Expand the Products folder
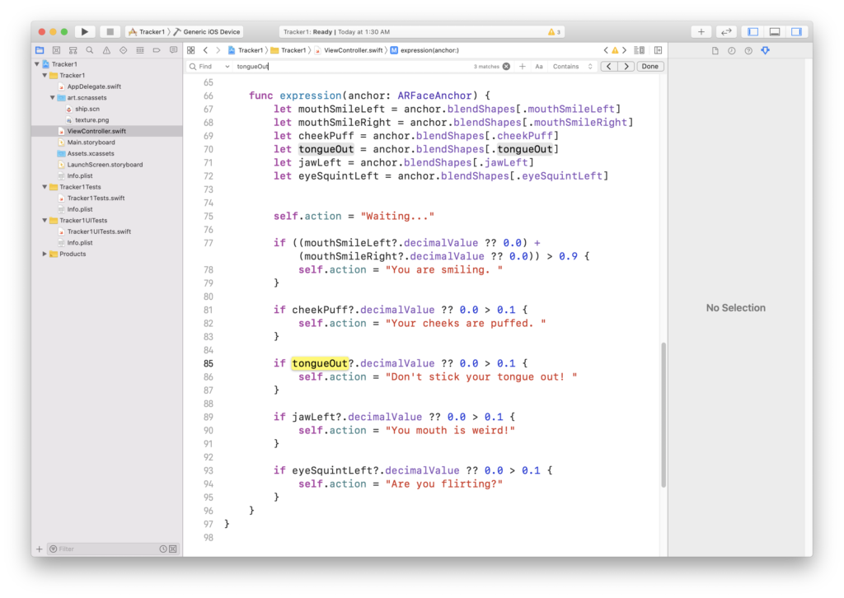 (x=45, y=254)
